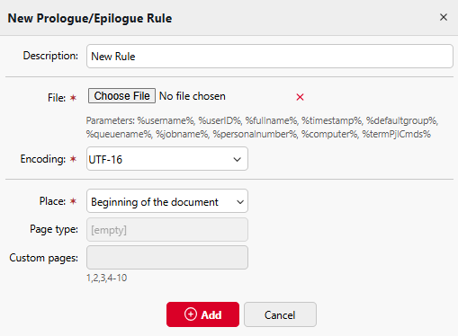Click the 'No file chosen' text
The height and width of the screenshot is (336, 458).
click(193, 96)
